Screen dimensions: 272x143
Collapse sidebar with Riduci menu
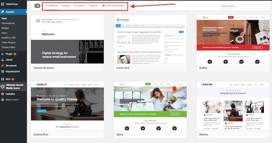pos(12,100)
